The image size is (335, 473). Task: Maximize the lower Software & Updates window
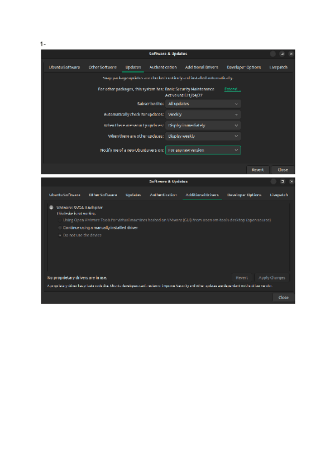click(x=283, y=181)
